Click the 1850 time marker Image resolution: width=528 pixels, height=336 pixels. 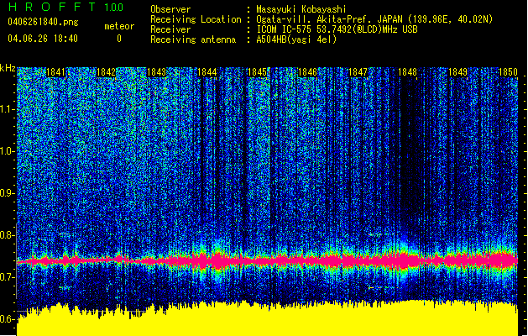[x=508, y=72]
